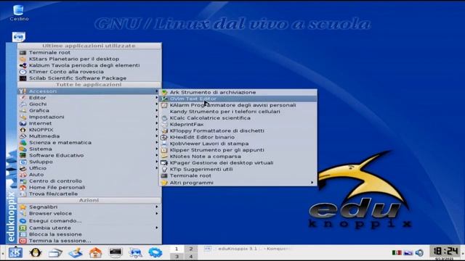Image resolution: width=465 pixels, height=261 pixels.
Task: Select Blocca la sessione
Action: coord(89,234)
